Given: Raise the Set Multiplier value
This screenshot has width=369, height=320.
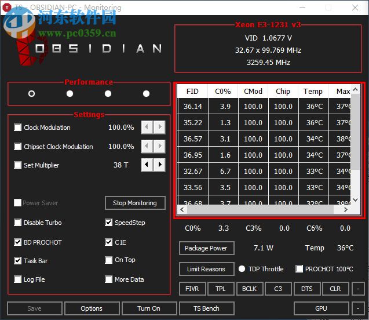Looking at the screenshot, I should 159,165.
